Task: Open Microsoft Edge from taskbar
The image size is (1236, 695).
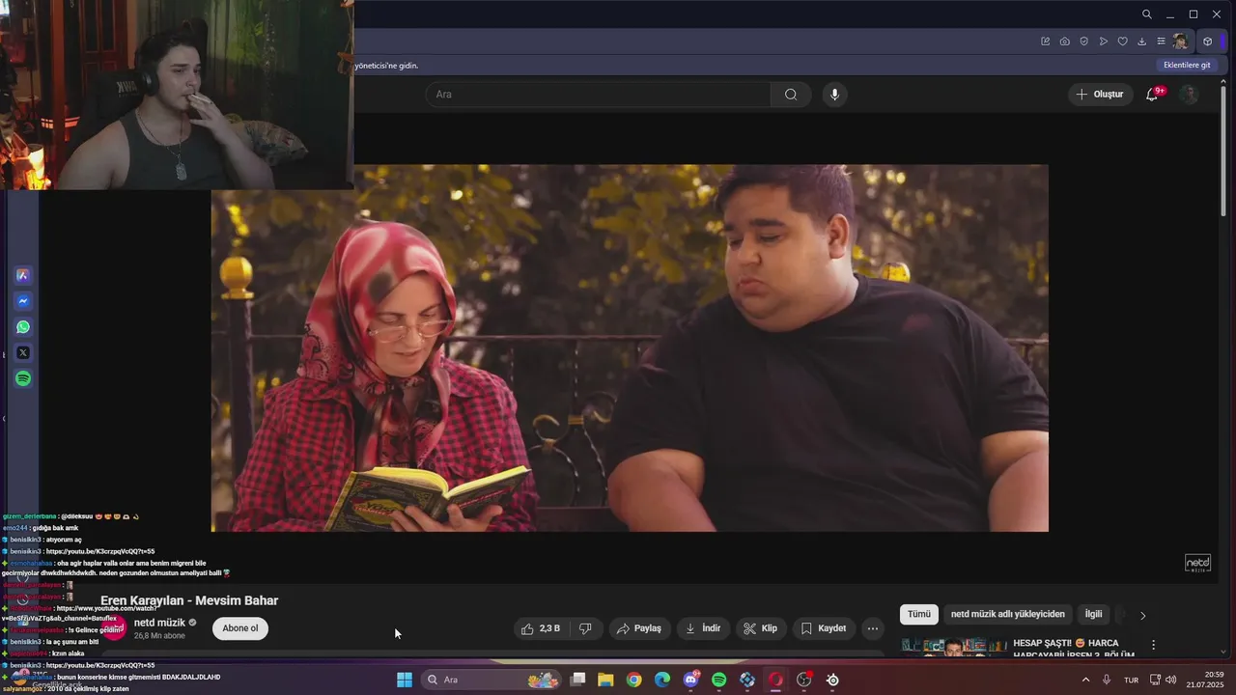Action: tap(662, 680)
